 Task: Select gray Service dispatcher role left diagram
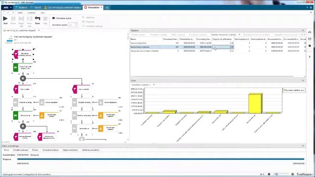49,102
